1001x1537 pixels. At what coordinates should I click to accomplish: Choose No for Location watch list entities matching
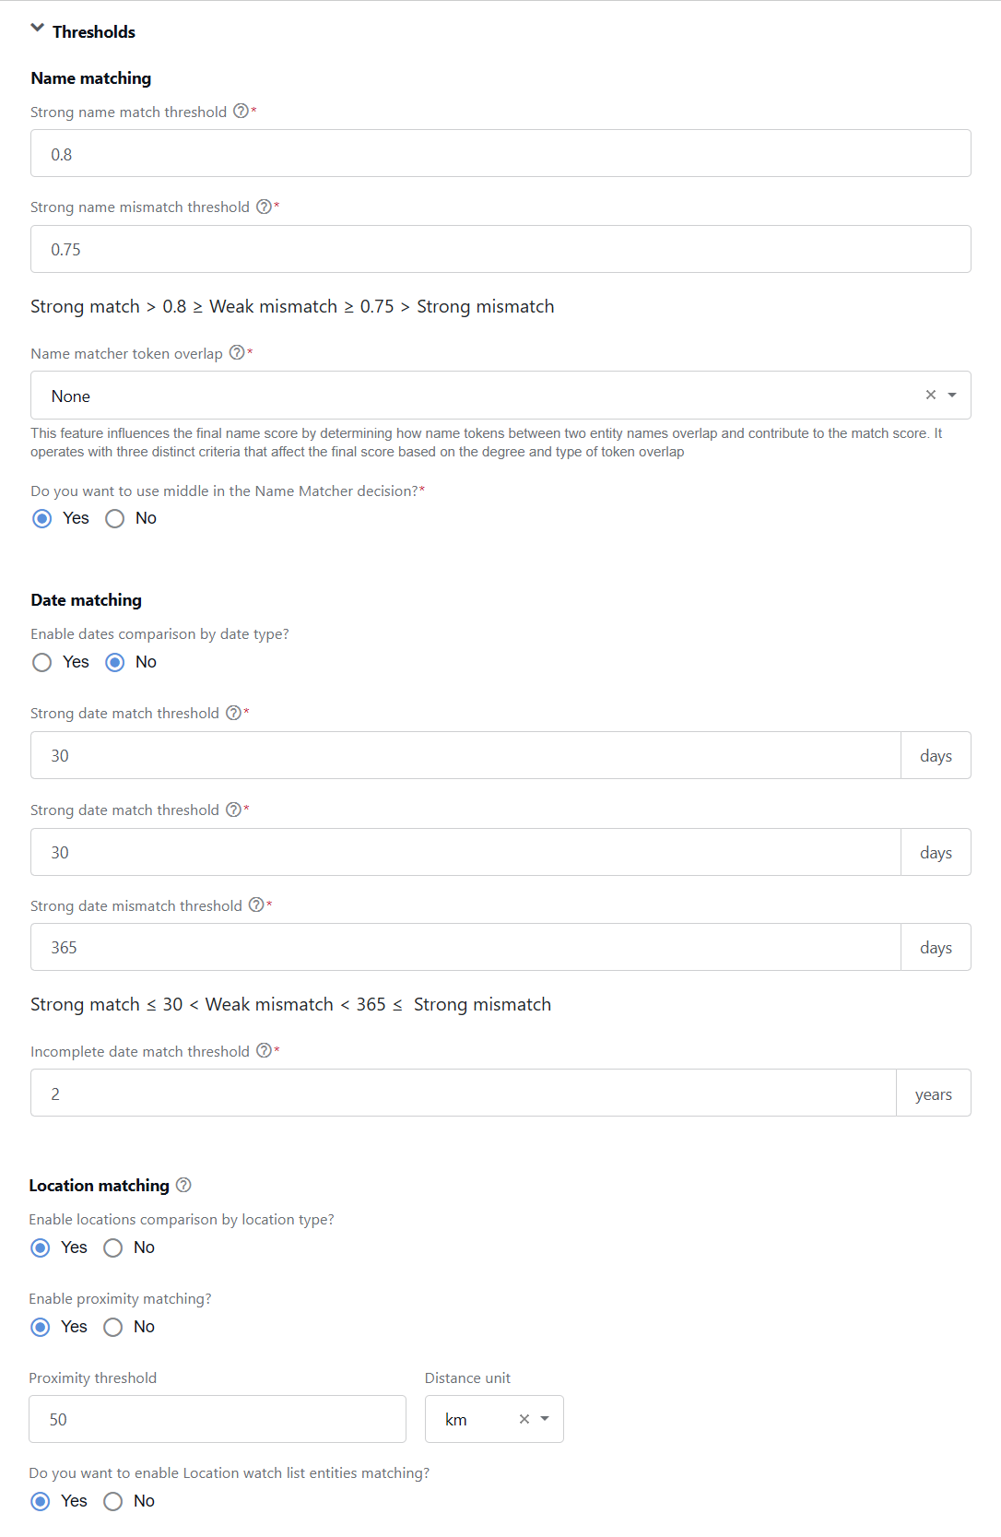(112, 1501)
